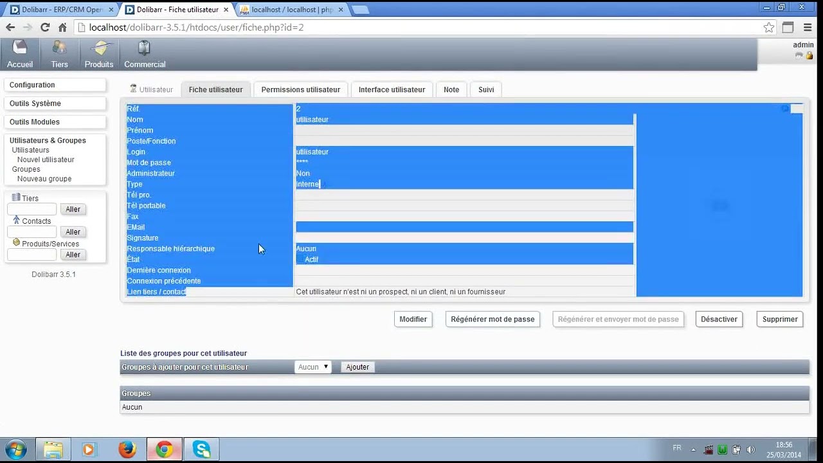Screen dimensions: 823x463
Task: Click the admin user name link
Action: [803, 45]
